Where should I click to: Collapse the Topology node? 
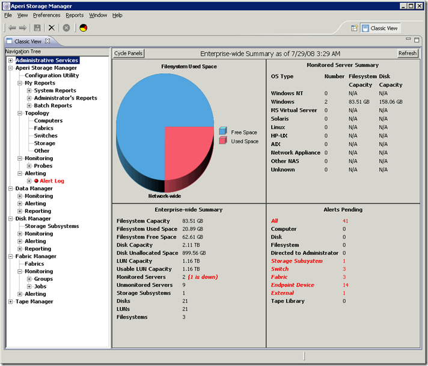pos(20,113)
